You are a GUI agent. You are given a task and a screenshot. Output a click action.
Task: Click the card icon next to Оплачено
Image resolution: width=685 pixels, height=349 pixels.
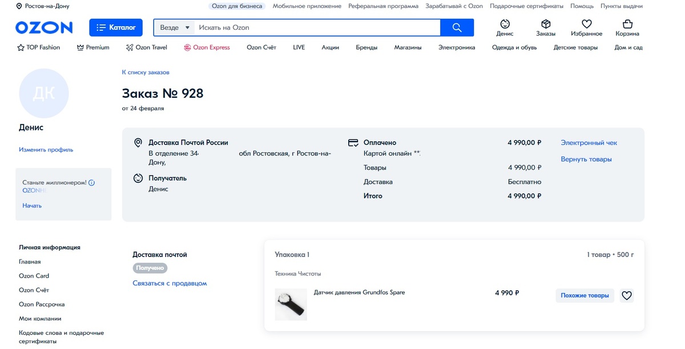click(x=353, y=143)
